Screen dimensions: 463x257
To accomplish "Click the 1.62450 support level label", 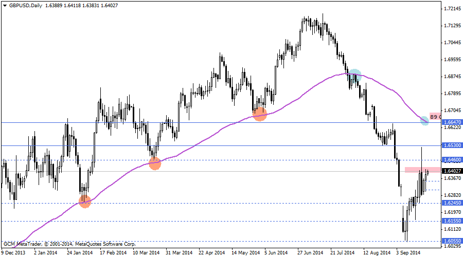I will click(x=452, y=203).
